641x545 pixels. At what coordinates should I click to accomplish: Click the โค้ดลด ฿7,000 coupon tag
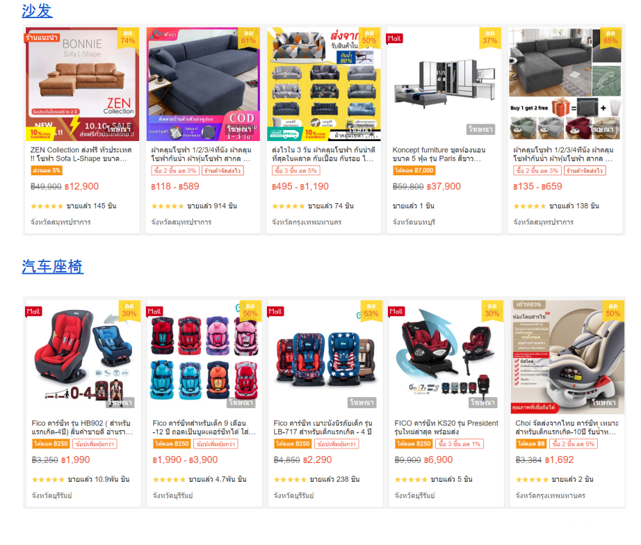414,170
